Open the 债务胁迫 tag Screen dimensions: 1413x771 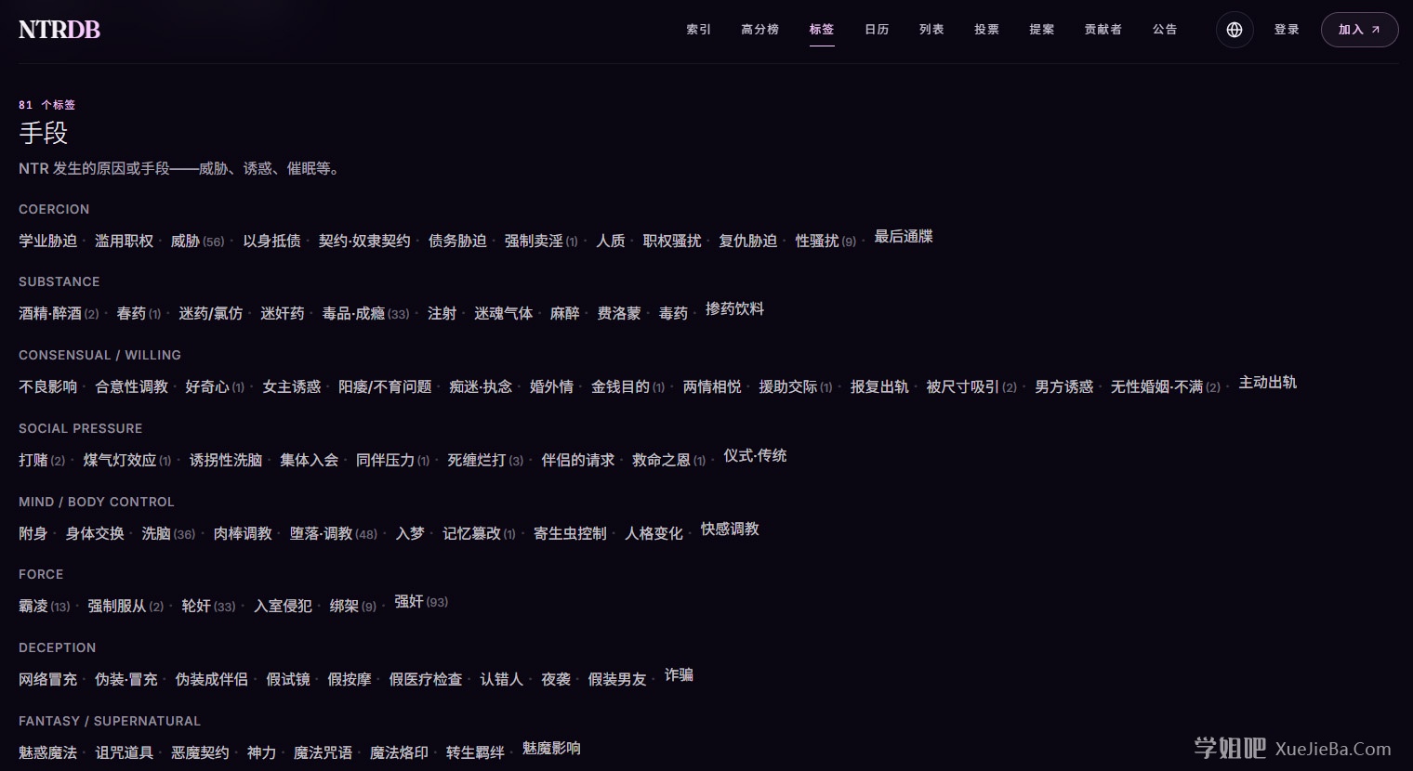pyautogui.click(x=457, y=241)
